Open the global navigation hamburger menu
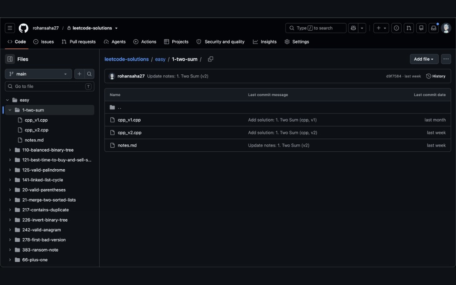The image size is (456, 285). point(10,28)
